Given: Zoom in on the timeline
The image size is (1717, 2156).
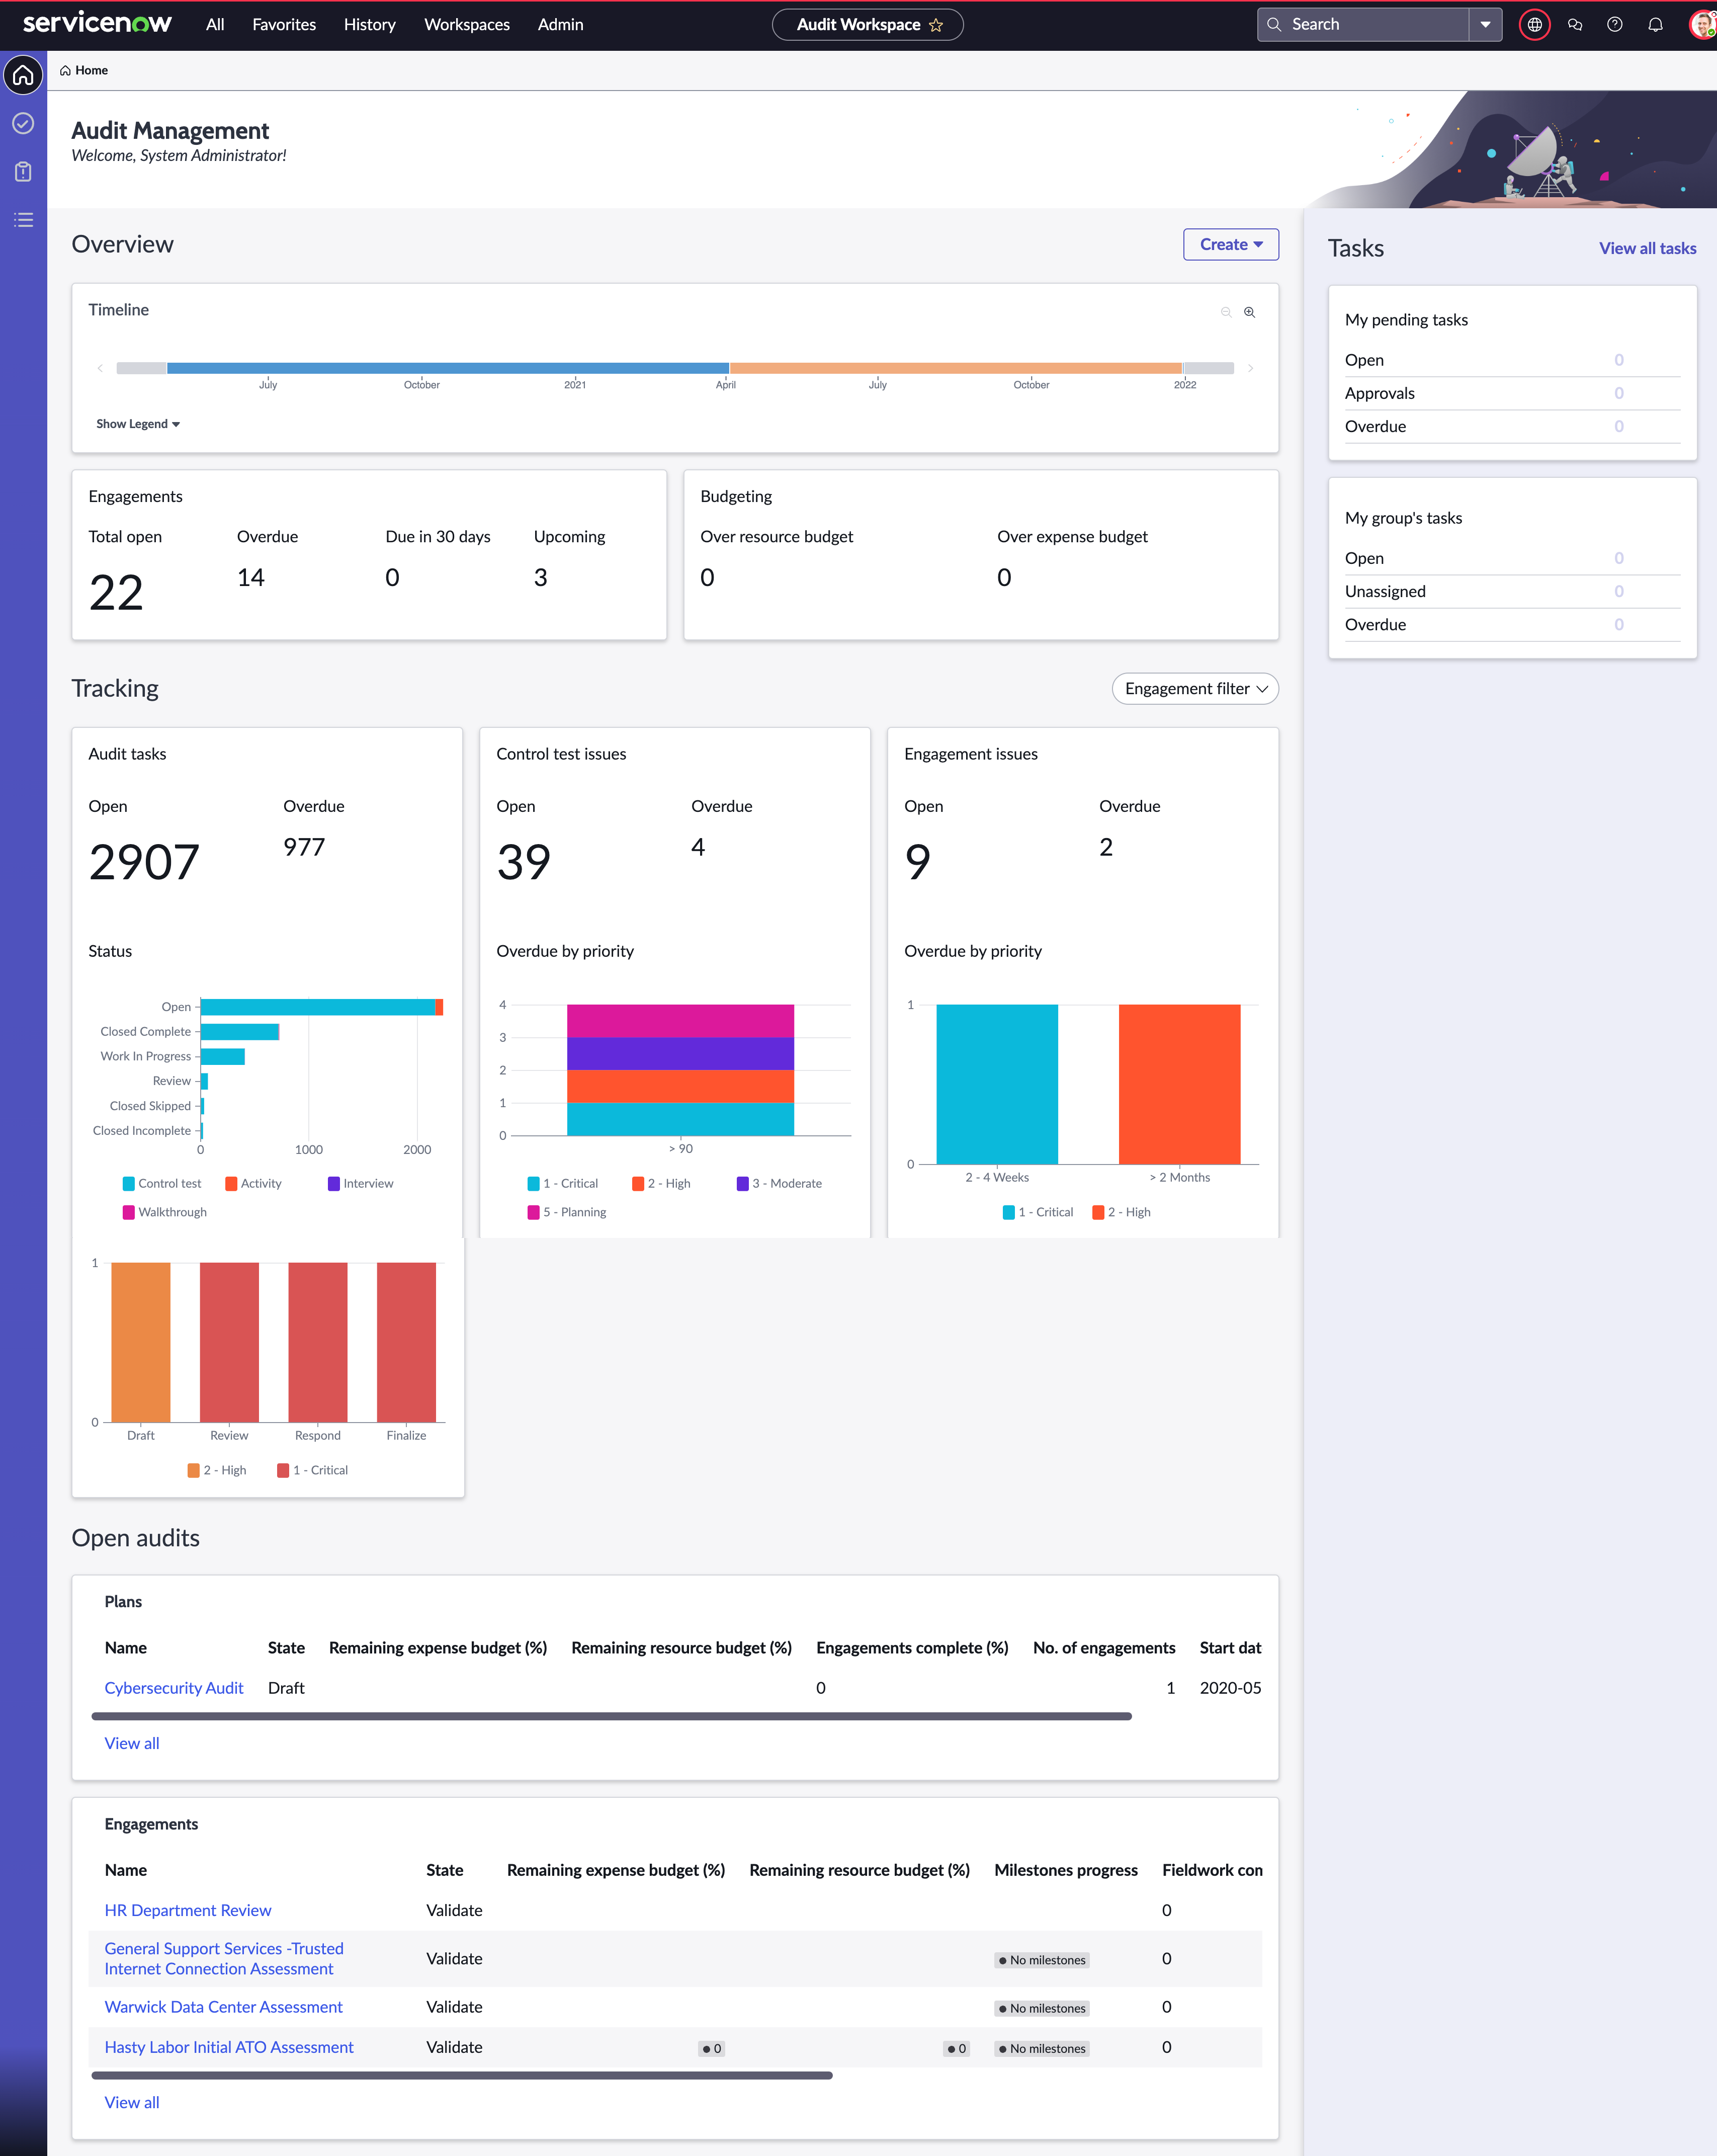Looking at the screenshot, I should point(1249,312).
